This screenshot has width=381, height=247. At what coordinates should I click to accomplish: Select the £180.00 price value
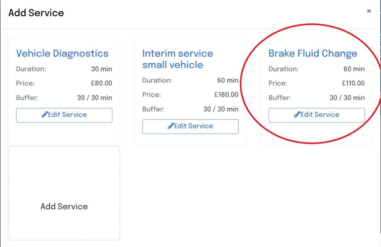pyautogui.click(x=226, y=95)
